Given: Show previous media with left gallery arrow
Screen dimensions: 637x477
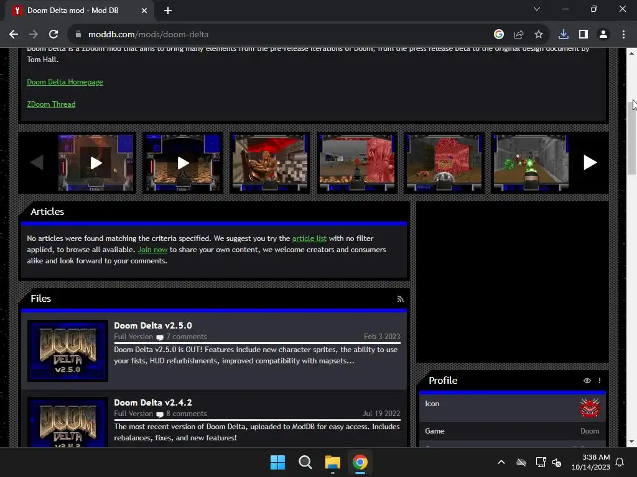Looking at the screenshot, I should [x=37, y=163].
